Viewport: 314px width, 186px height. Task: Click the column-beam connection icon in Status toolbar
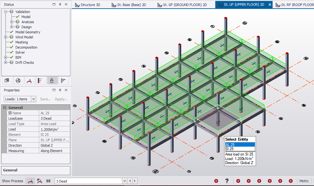[63, 81]
